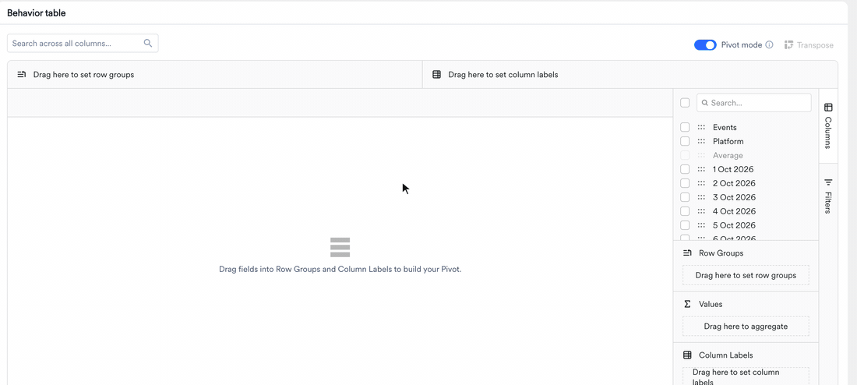The height and width of the screenshot is (385, 857).
Task: Click drag handle icon beside Events
Action: coord(701,127)
